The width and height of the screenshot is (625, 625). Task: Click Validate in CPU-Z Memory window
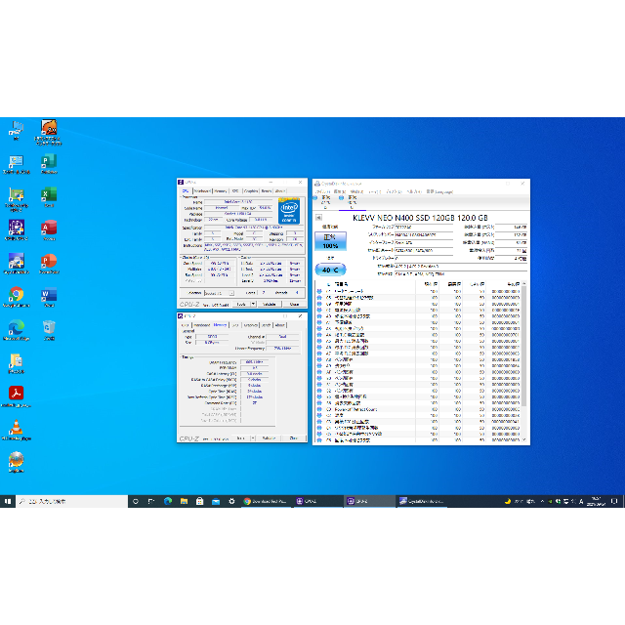[x=270, y=438]
